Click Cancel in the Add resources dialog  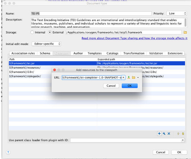coord(111,86)
